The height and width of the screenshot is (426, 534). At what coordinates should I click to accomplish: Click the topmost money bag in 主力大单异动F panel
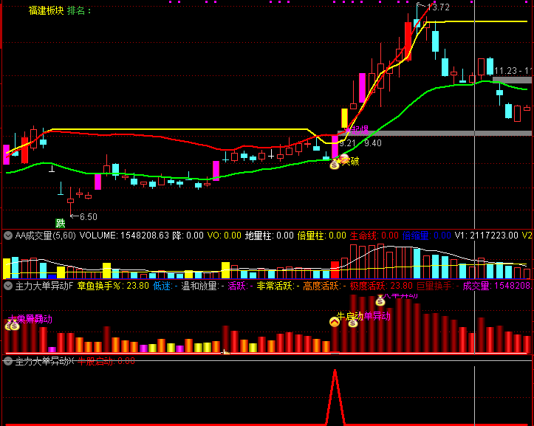(x=380, y=301)
